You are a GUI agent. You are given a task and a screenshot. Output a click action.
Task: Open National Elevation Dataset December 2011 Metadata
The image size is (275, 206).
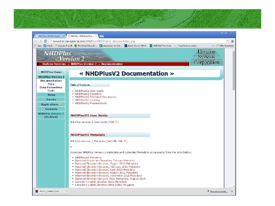(108, 175)
